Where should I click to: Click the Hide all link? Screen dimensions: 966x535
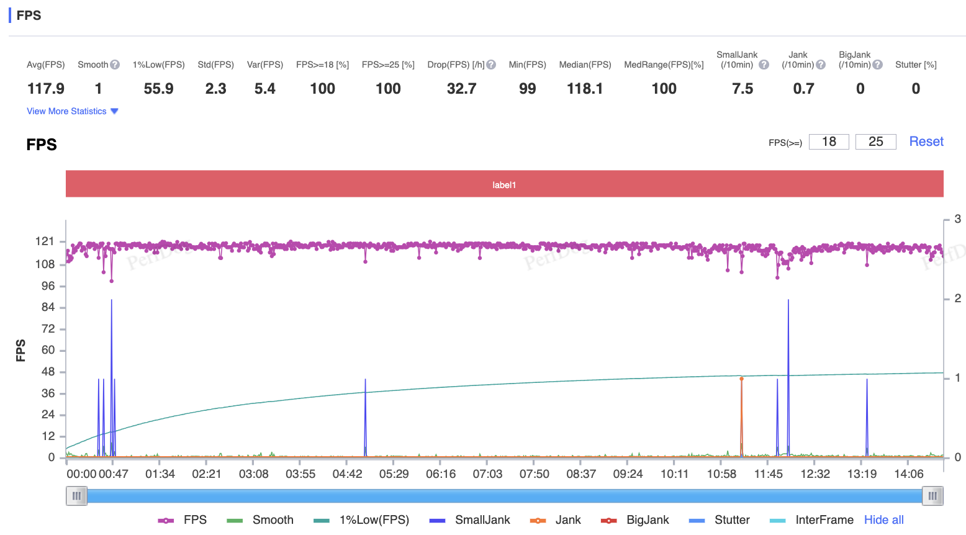[883, 520]
